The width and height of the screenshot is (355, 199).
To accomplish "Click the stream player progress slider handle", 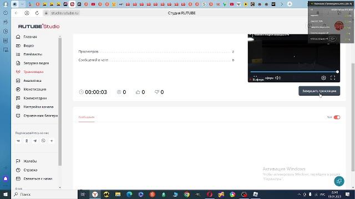I will click(337, 72).
